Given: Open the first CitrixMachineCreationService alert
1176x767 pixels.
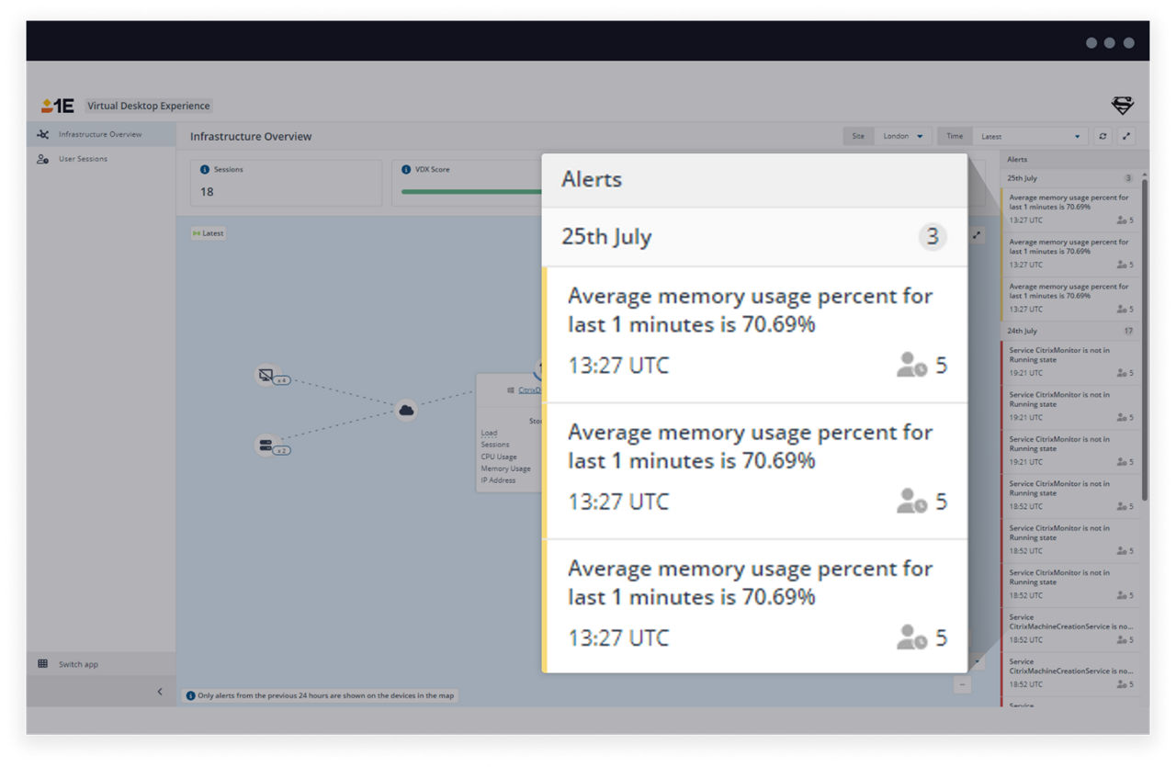Looking at the screenshot, I should point(1071,628).
